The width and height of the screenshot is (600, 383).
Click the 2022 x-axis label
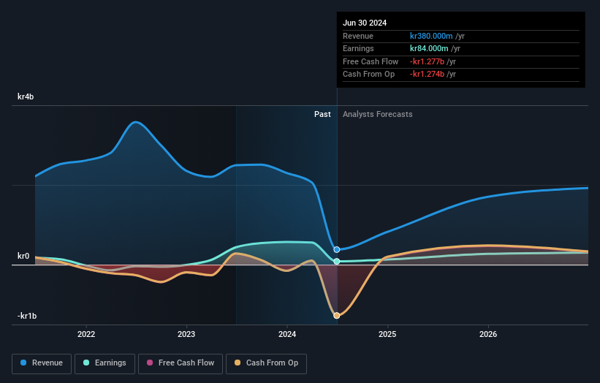point(86,335)
